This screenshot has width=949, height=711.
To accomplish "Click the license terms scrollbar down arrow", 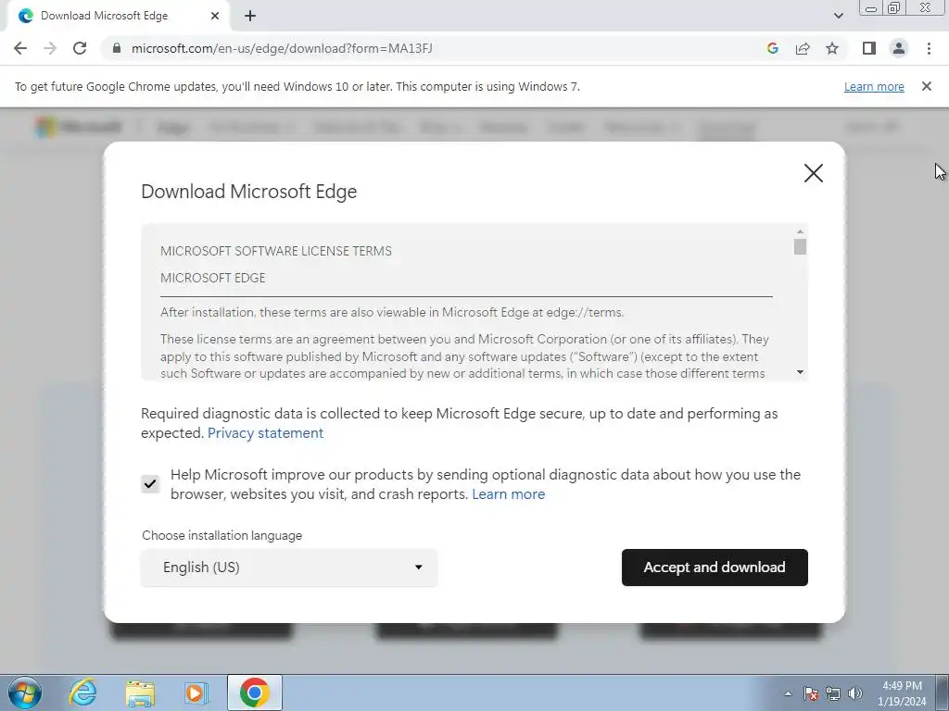I will pos(800,372).
